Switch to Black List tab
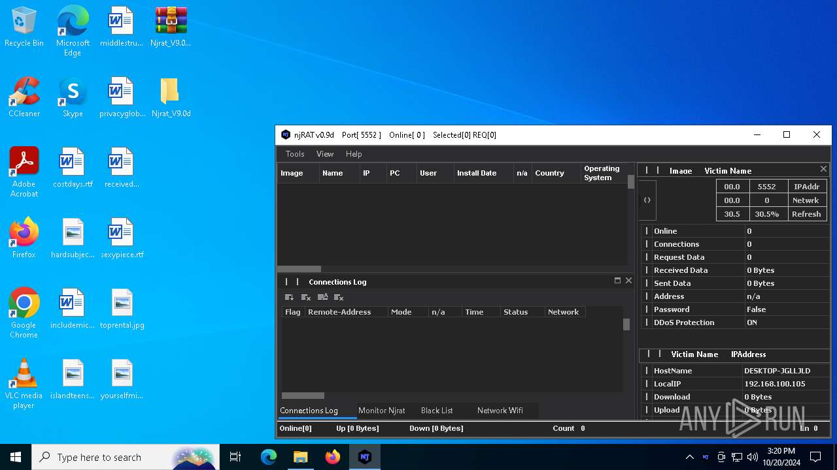This screenshot has height=470, width=837. tap(437, 411)
